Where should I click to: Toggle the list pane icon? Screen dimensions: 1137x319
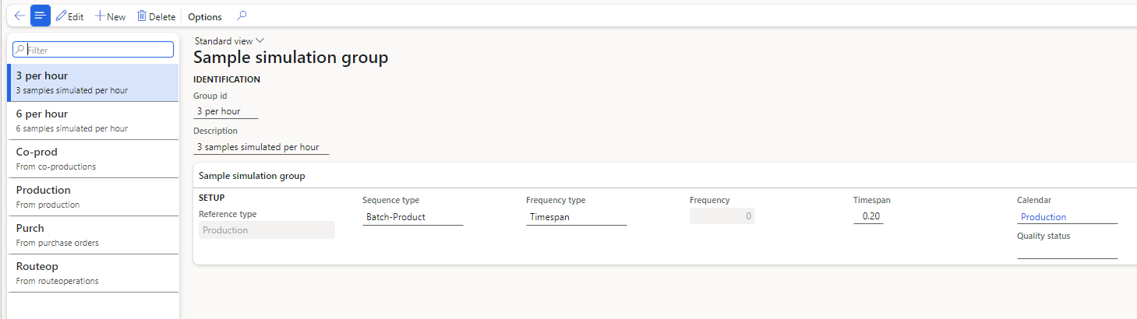point(41,16)
